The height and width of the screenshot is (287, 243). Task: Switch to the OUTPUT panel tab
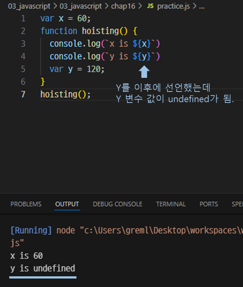pyautogui.click(x=67, y=204)
